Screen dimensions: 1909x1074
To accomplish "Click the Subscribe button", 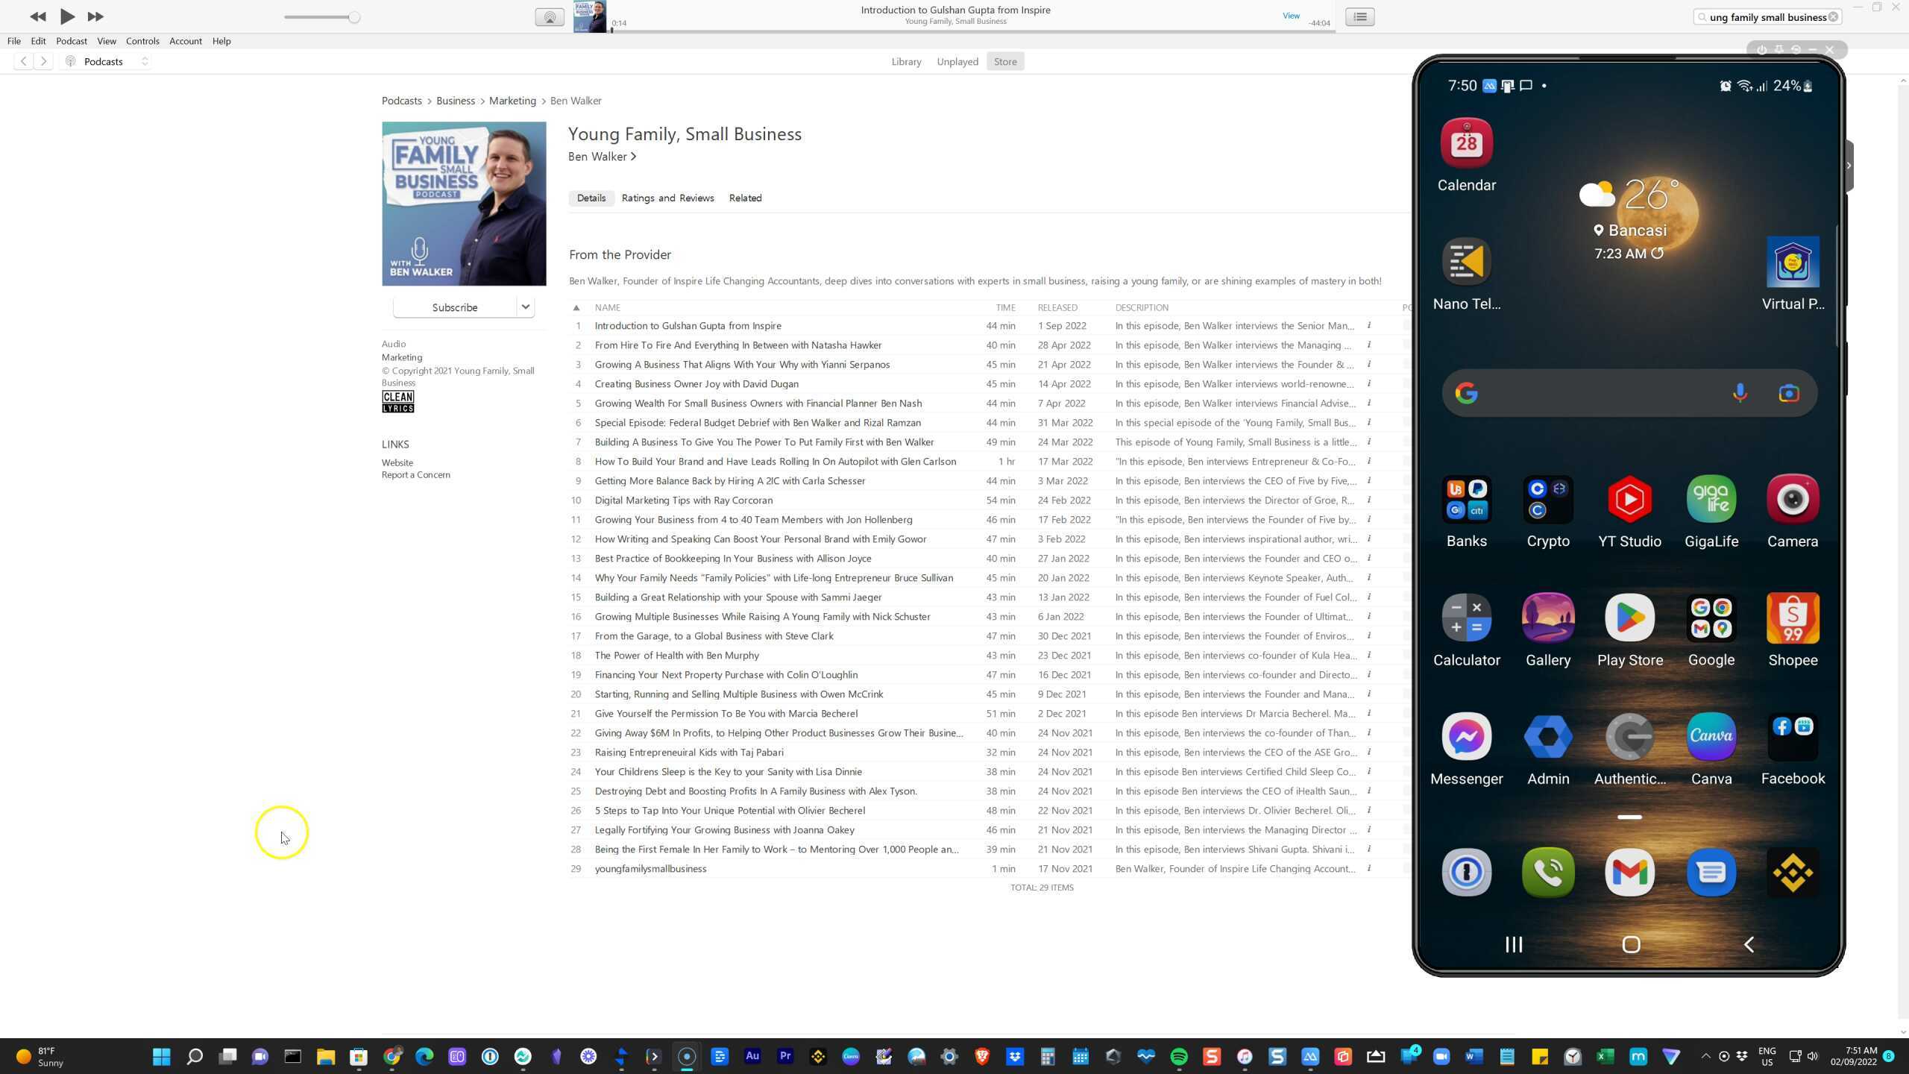I will 454,307.
